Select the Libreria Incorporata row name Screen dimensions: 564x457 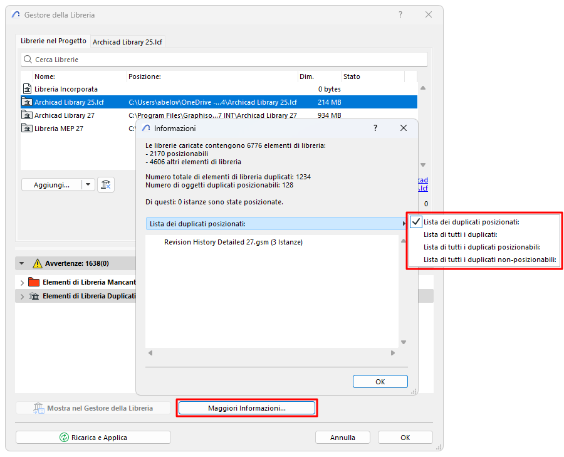coord(66,89)
